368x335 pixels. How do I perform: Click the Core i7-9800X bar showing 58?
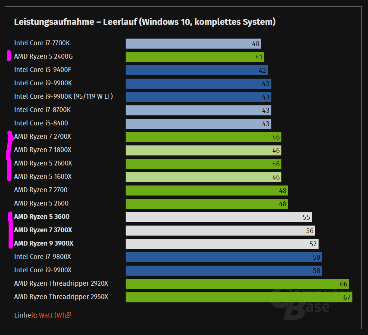tap(224, 257)
